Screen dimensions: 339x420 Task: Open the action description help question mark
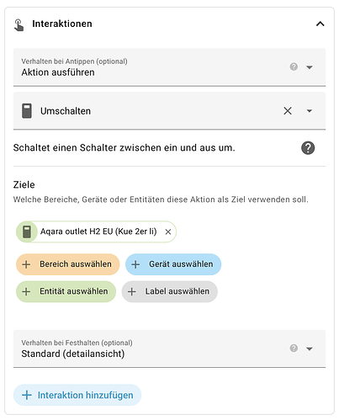[x=308, y=148]
